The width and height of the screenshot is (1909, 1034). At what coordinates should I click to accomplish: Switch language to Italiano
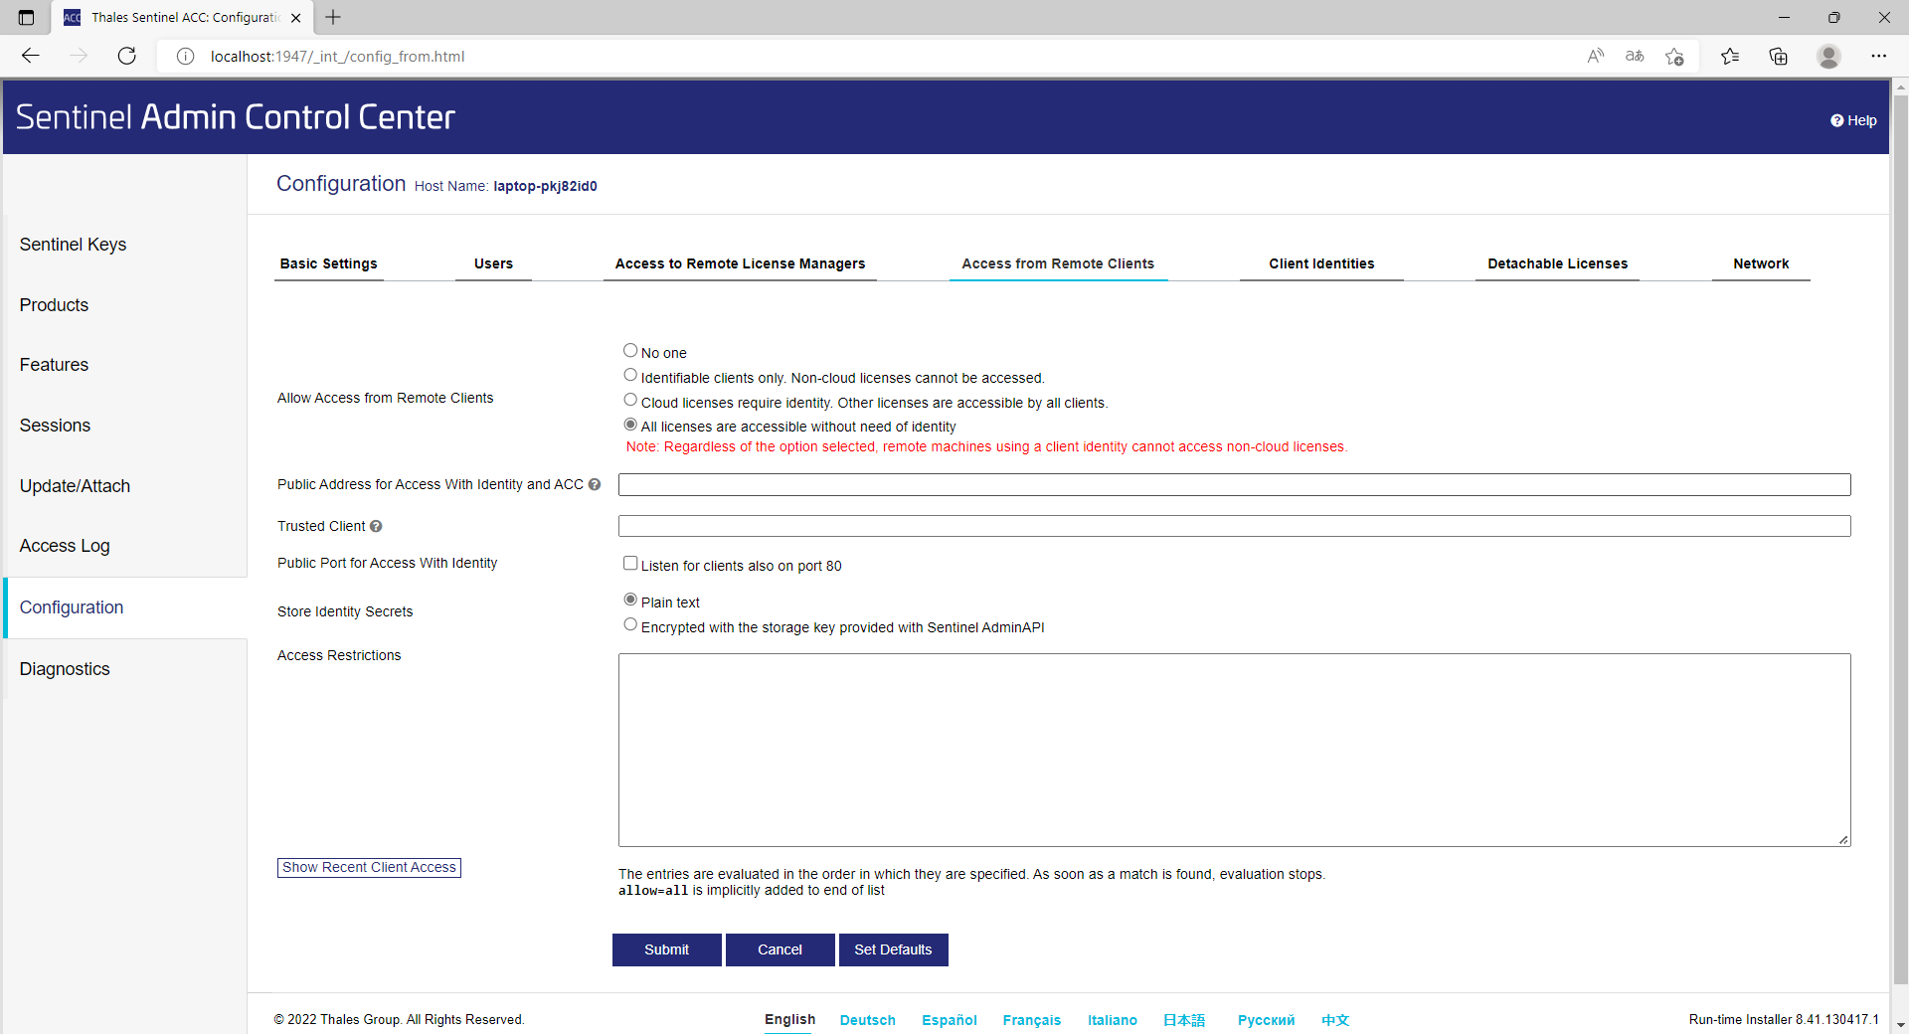1112,1020
